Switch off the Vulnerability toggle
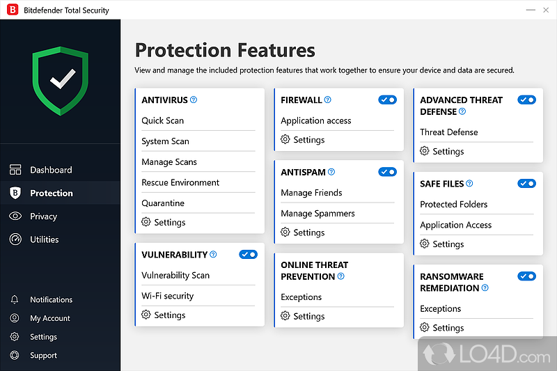The height and width of the screenshot is (371, 557). pos(248,255)
